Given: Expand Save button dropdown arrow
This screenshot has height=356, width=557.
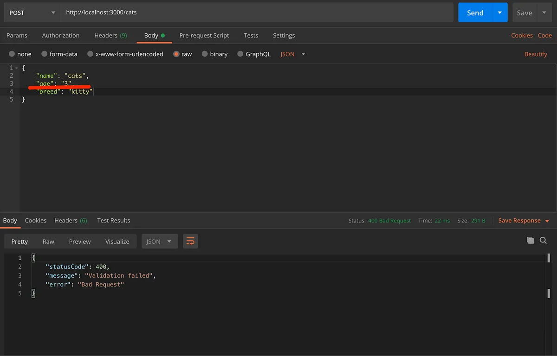Looking at the screenshot, I should [x=544, y=13].
